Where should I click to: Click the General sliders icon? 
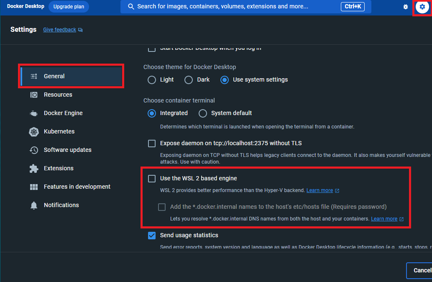click(34, 77)
